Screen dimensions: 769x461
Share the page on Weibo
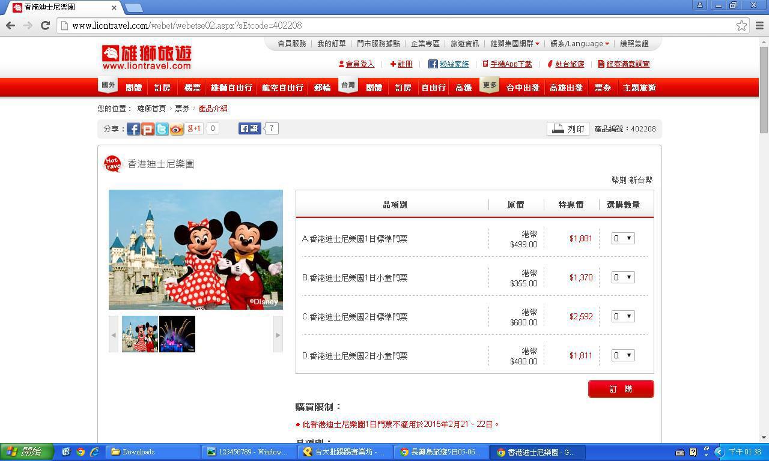tap(177, 129)
